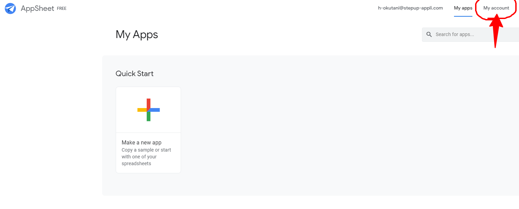Click the yellow left arm of the plus icon
Screen dimensions: 519x209
tap(142, 110)
